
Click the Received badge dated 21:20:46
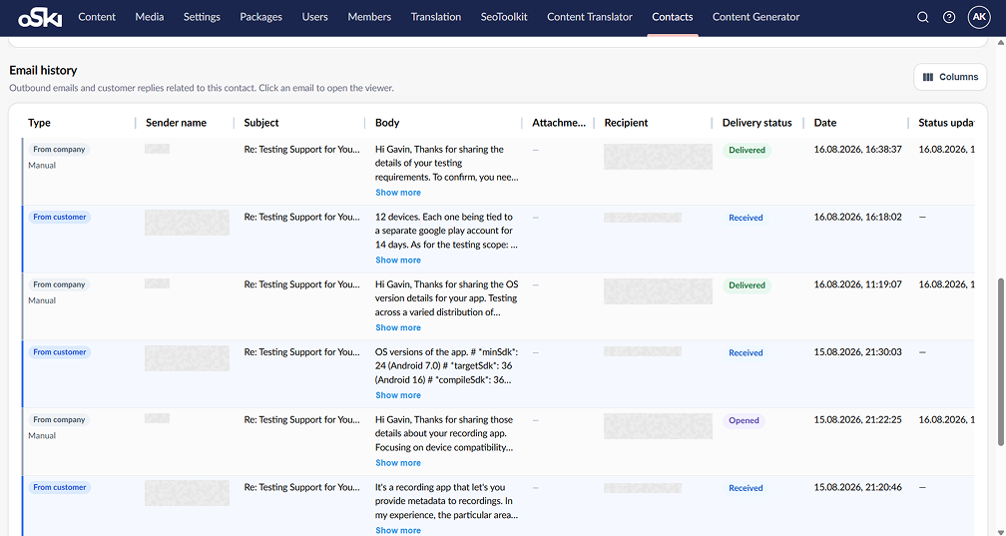[x=746, y=488]
